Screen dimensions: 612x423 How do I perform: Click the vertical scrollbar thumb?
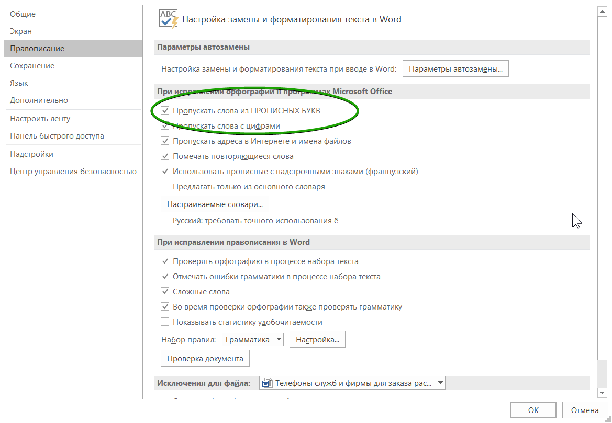(602, 189)
